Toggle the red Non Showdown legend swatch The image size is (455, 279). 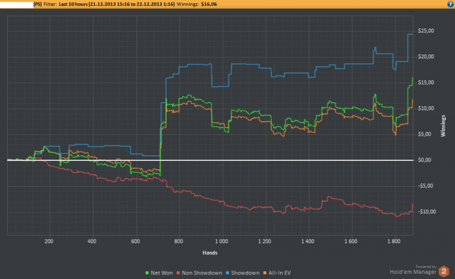(x=179, y=273)
